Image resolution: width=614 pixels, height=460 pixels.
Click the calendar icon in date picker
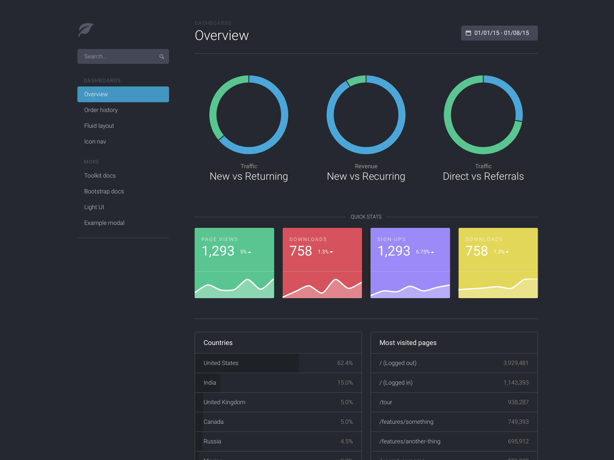(468, 33)
